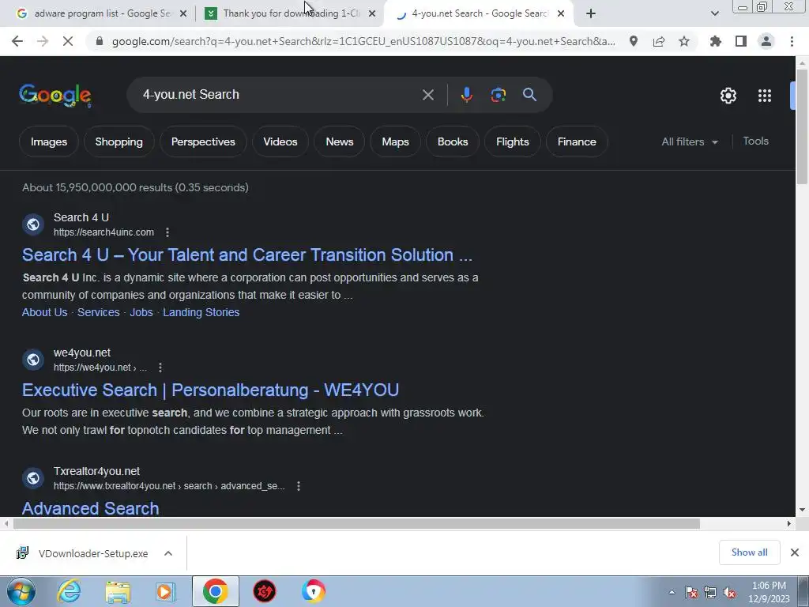The width and height of the screenshot is (809, 607).
Task: Clear the search box text
Action: click(x=428, y=95)
